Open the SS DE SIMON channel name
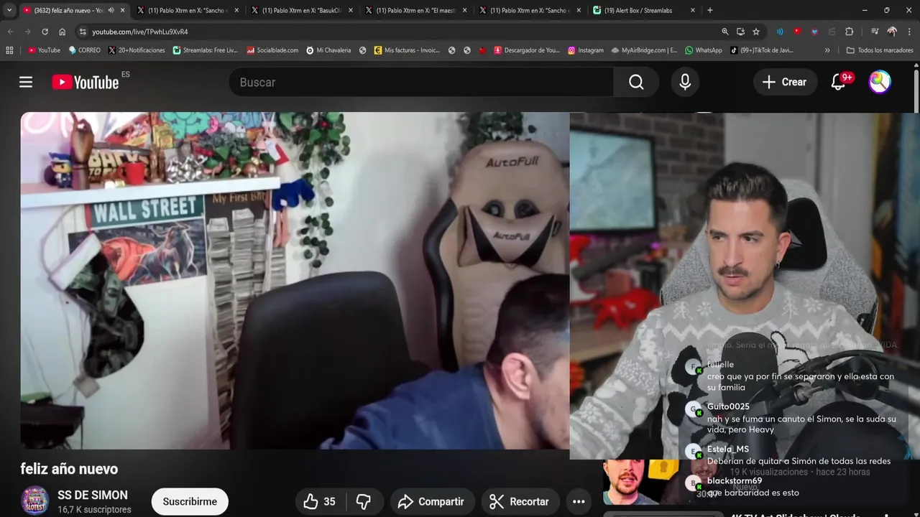 click(x=93, y=495)
